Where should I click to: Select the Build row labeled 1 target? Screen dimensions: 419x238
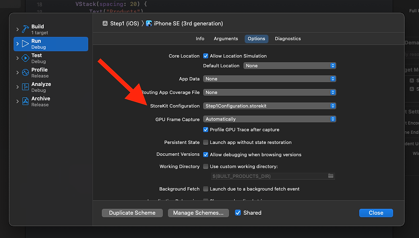pos(51,29)
